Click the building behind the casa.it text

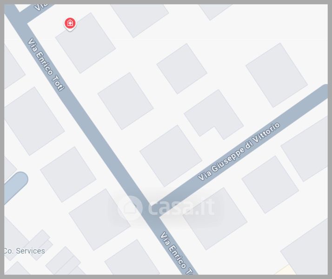point(215,219)
